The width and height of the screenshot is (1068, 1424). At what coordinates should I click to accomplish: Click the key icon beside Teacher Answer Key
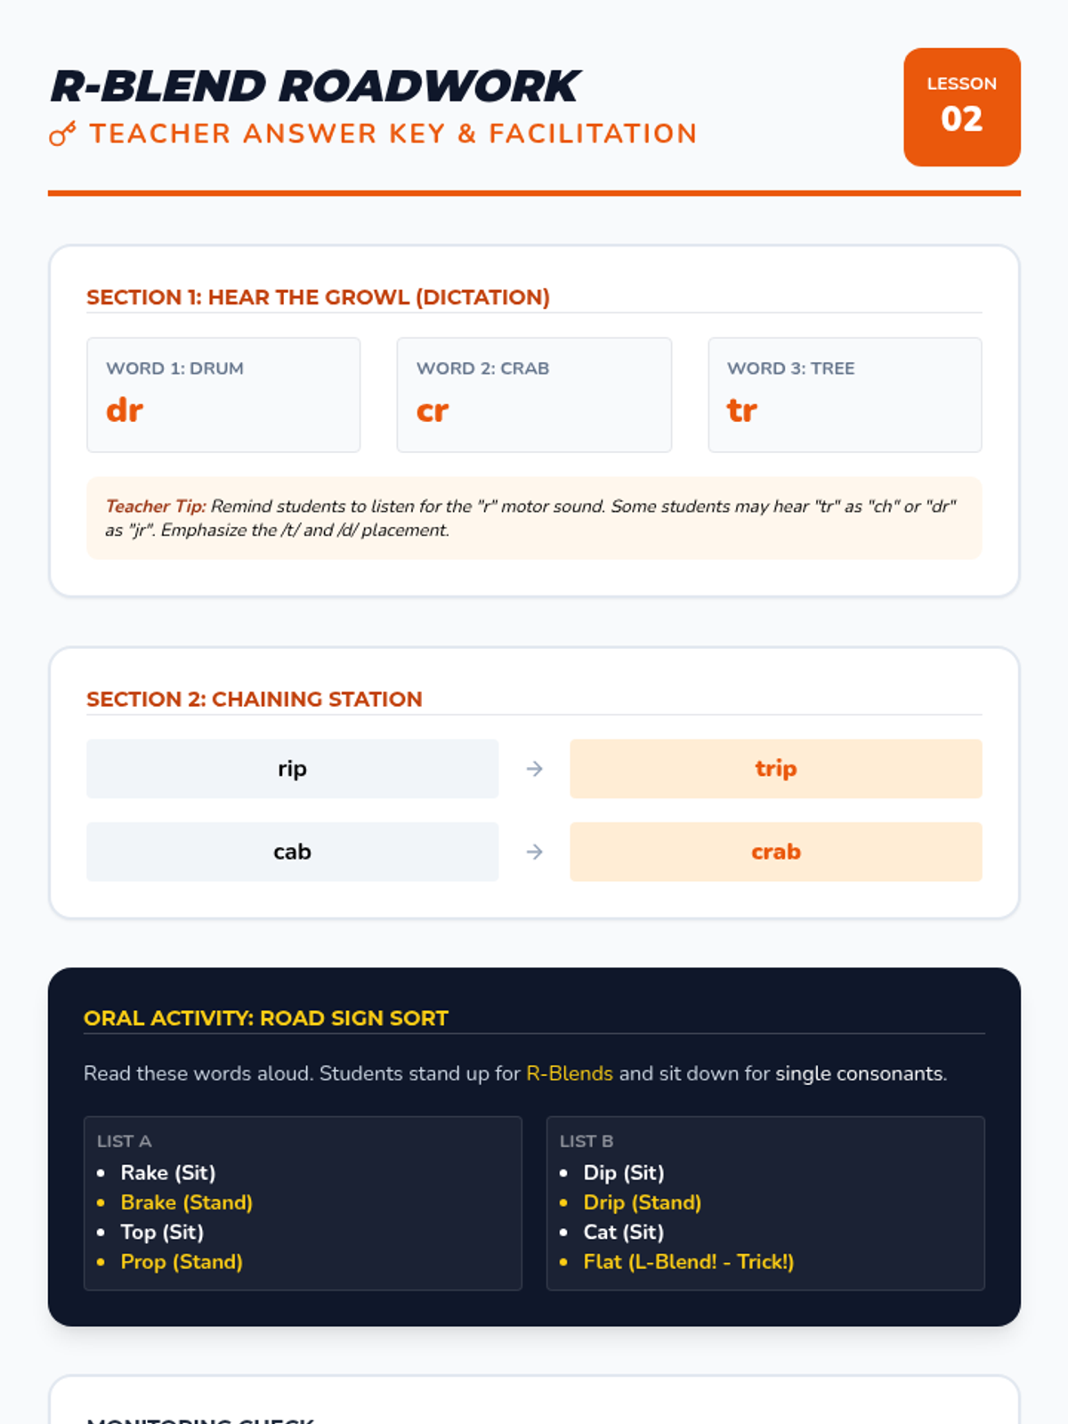(x=62, y=133)
